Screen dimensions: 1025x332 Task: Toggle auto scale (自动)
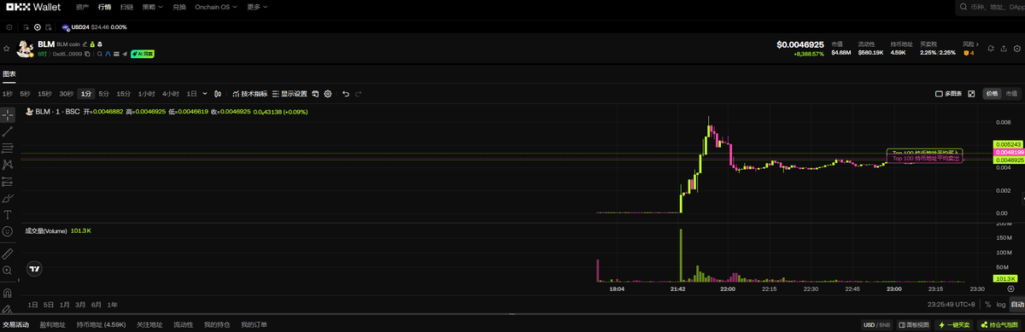1017,304
